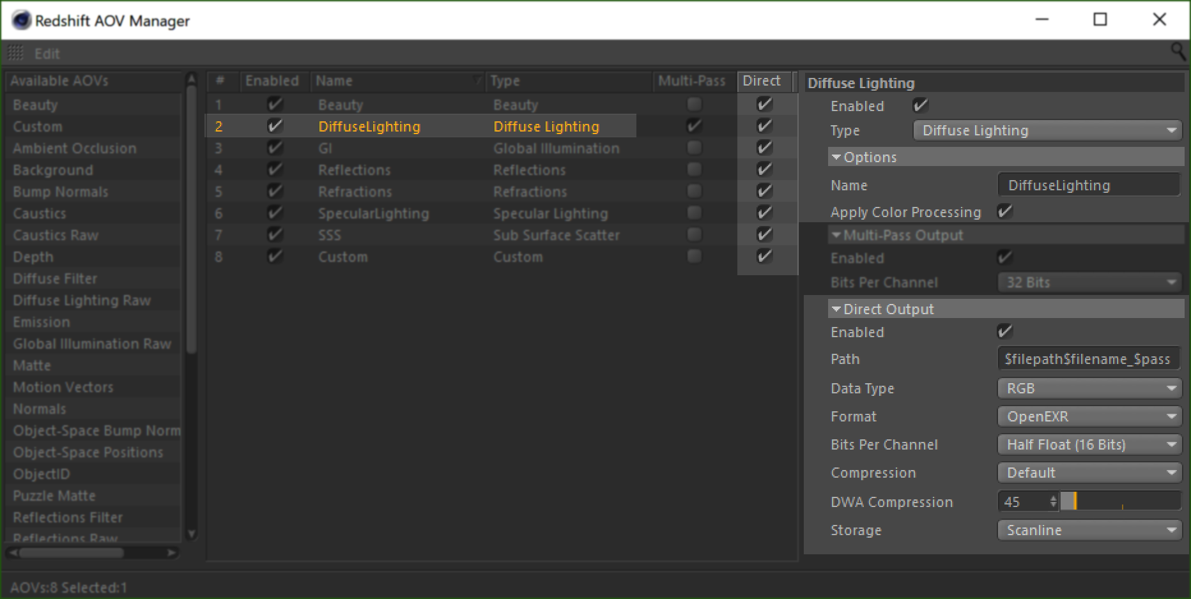Click the down arrow of AOV list scrollbar

[191, 533]
